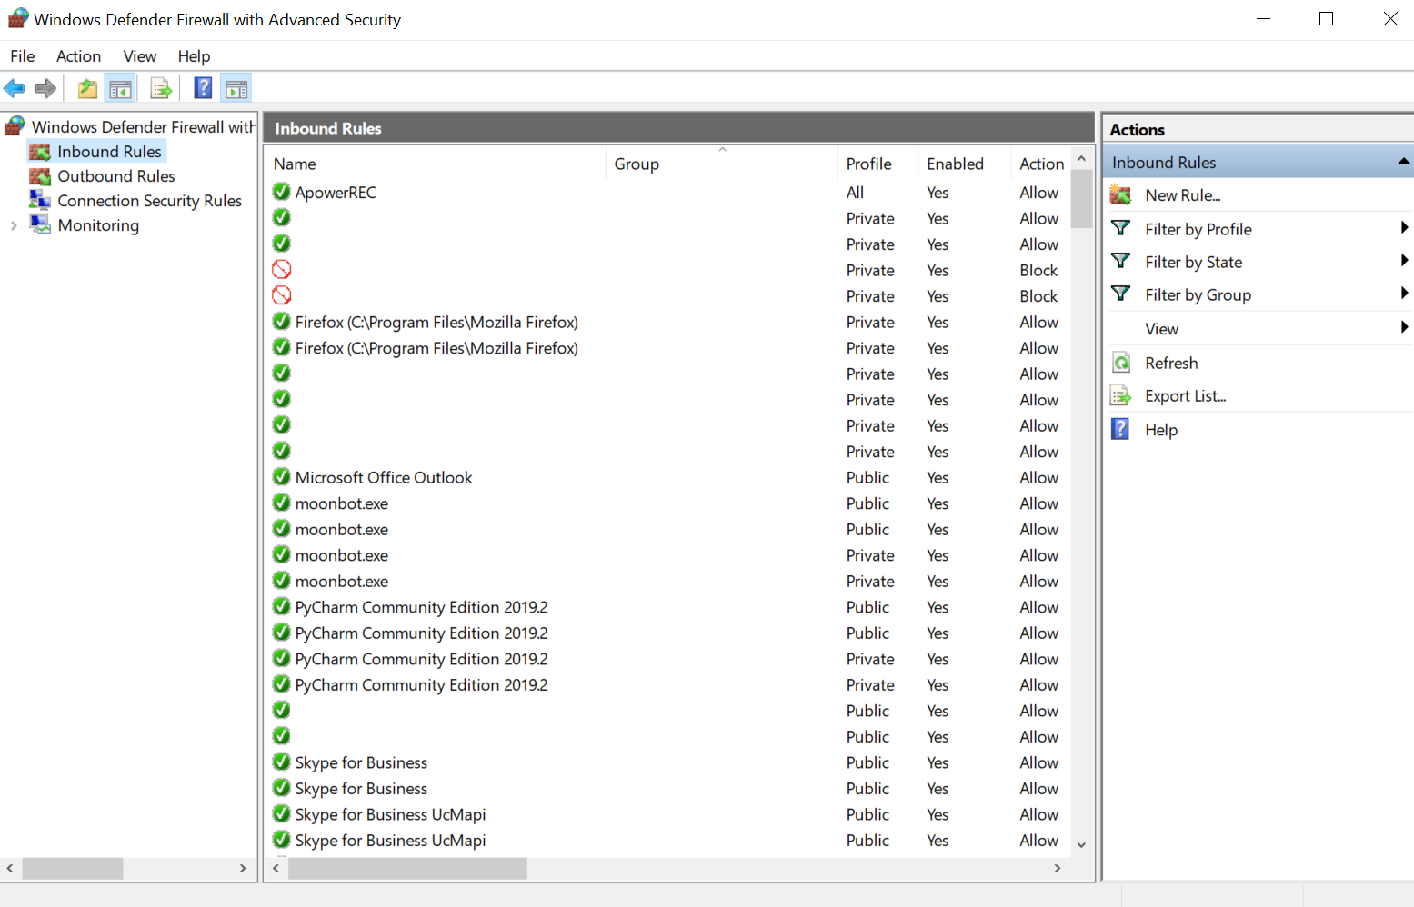Sort by the Action column header
Screen dimensions: 1414x907
1041,164
